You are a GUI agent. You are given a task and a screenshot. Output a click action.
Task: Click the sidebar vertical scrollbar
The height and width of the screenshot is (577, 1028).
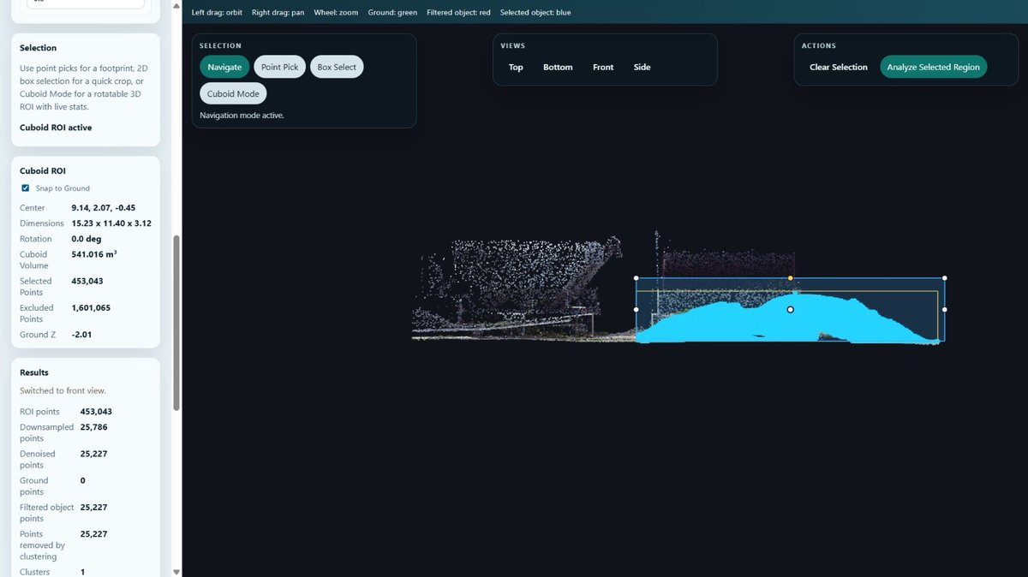[176, 324]
